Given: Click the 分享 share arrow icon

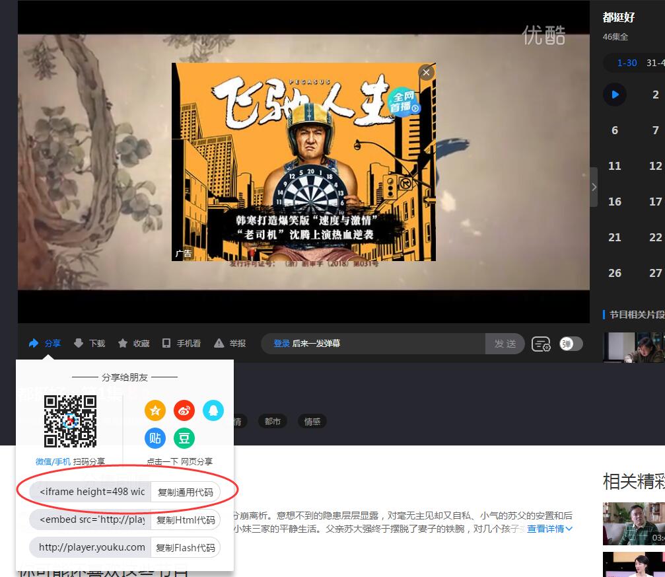Looking at the screenshot, I should 34,343.
